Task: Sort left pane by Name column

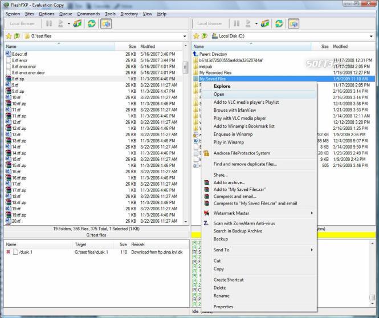Action: (x=59, y=46)
